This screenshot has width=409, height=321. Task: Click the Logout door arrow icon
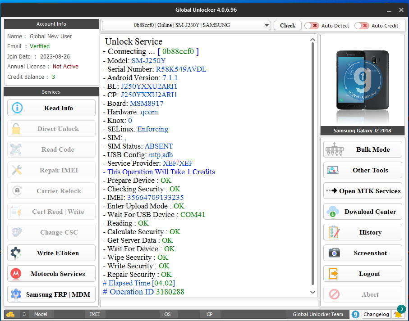click(333, 274)
